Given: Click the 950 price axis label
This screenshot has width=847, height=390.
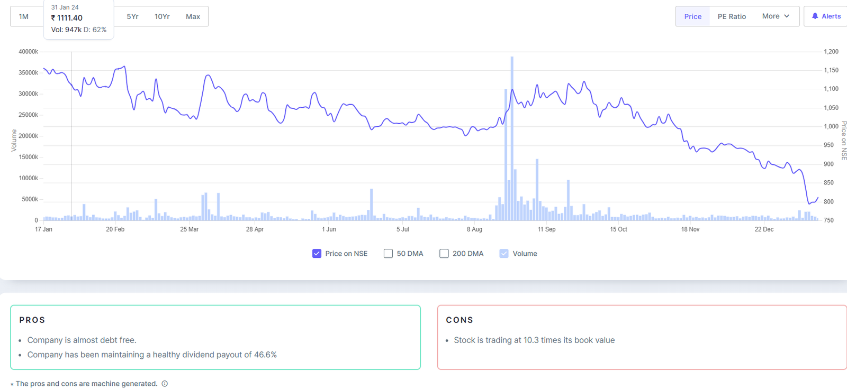Looking at the screenshot, I should (x=828, y=145).
